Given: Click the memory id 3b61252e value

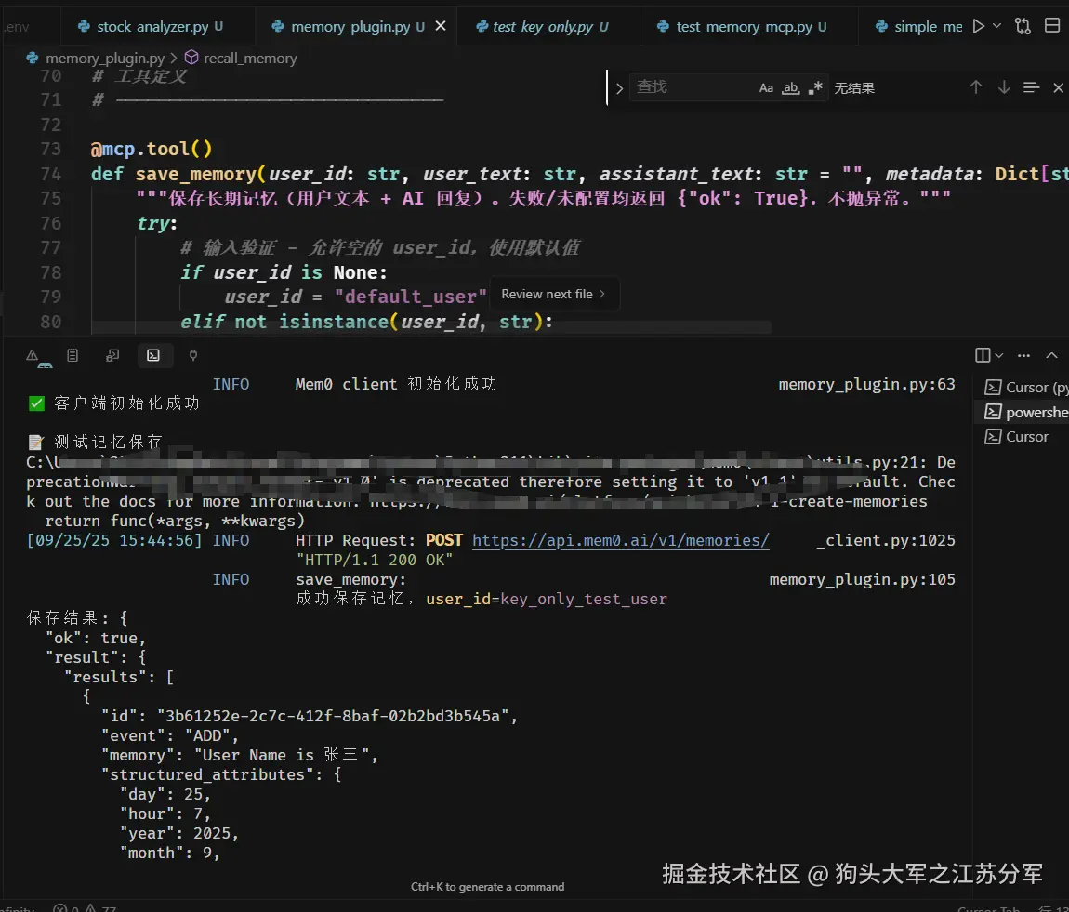Looking at the screenshot, I should (x=333, y=717).
